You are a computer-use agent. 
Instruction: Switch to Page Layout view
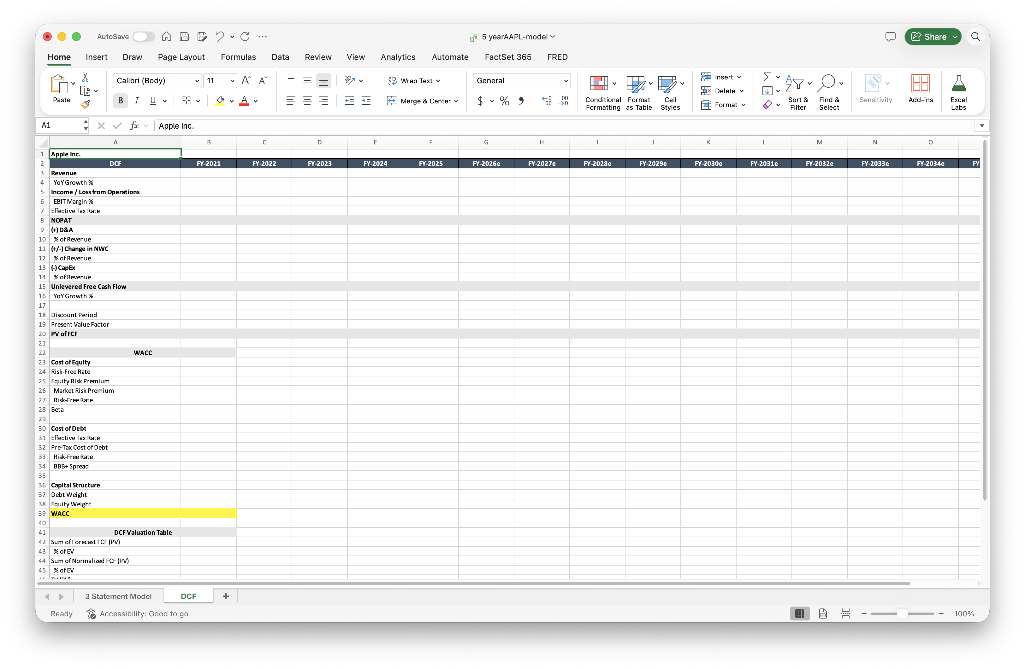[x=823, y=614]
